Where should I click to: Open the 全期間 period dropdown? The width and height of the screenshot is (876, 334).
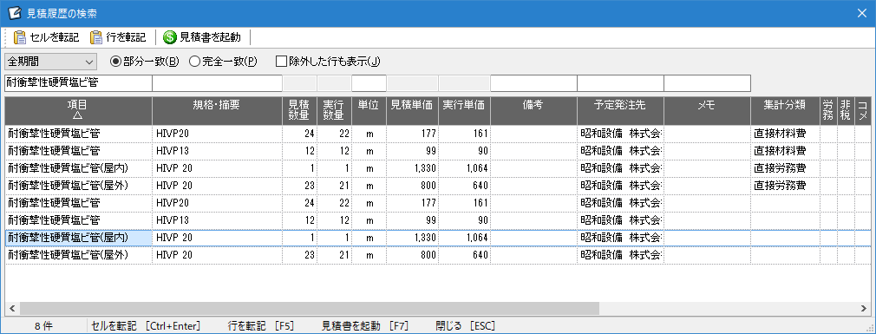pyautogui.click(x=50, y=61)
